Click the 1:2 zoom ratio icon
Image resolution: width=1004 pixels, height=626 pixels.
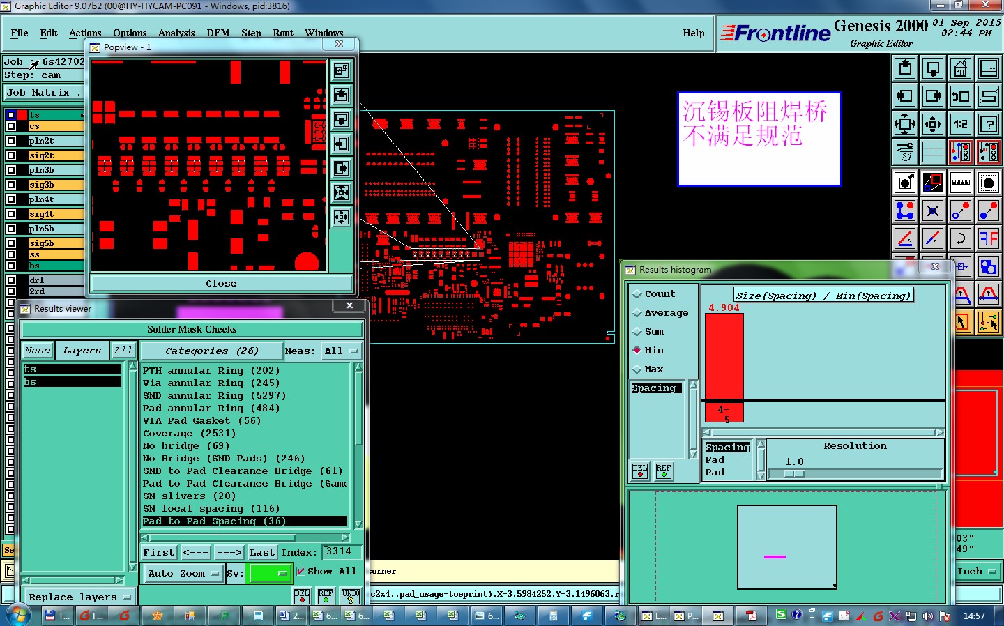(x=961, y=124)
